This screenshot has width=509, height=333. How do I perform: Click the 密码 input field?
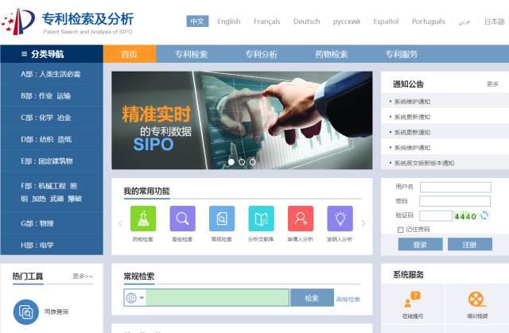point(455,201)
